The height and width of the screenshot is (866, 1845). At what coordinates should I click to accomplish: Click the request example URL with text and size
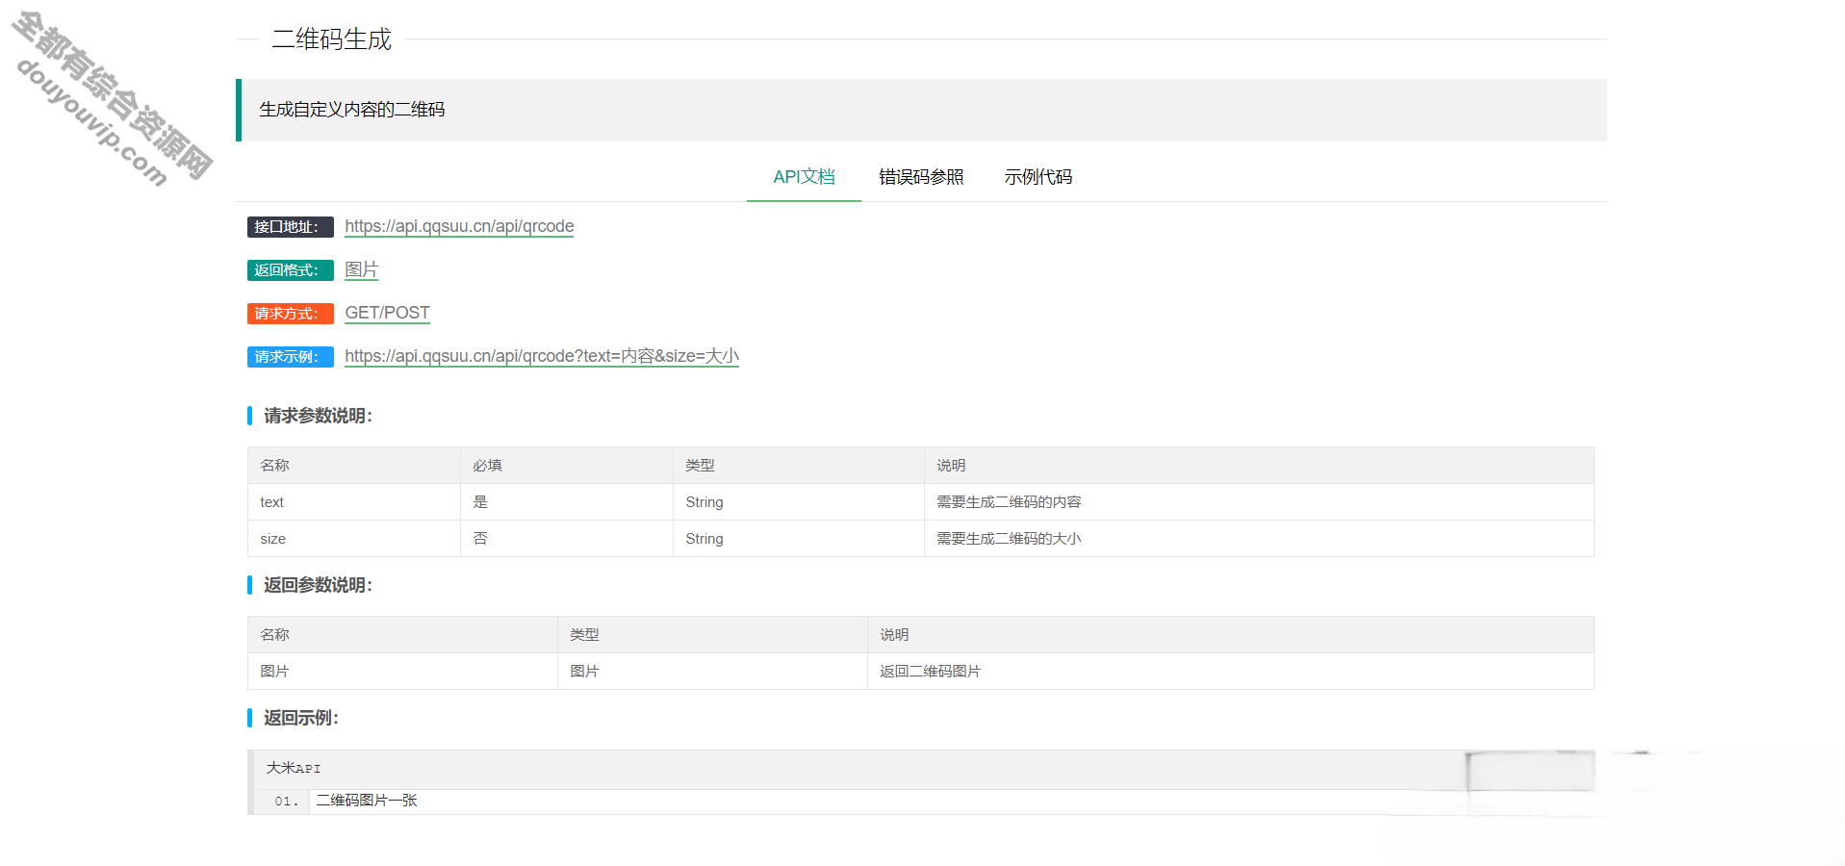542,356
